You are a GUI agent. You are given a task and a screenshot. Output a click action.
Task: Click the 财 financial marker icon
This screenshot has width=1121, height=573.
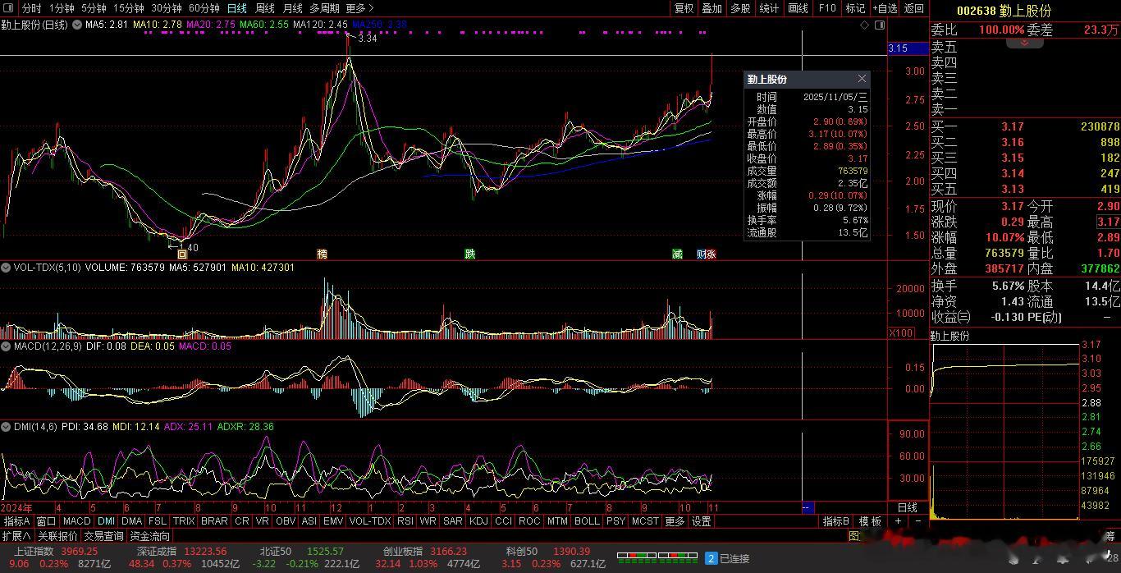click(x=702, y=254)
